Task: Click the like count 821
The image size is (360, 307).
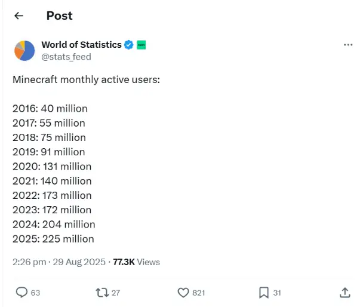Action: [x=199, y=293]
